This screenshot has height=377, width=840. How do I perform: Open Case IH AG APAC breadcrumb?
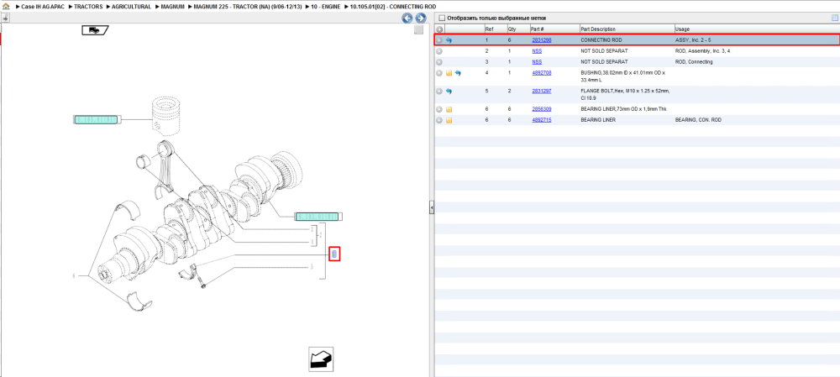(x=42, y=7)
